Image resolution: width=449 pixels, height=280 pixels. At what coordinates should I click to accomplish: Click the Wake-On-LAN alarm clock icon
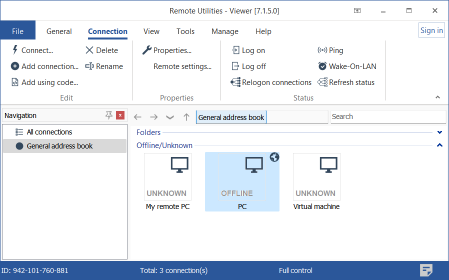[x=322, y=66]
